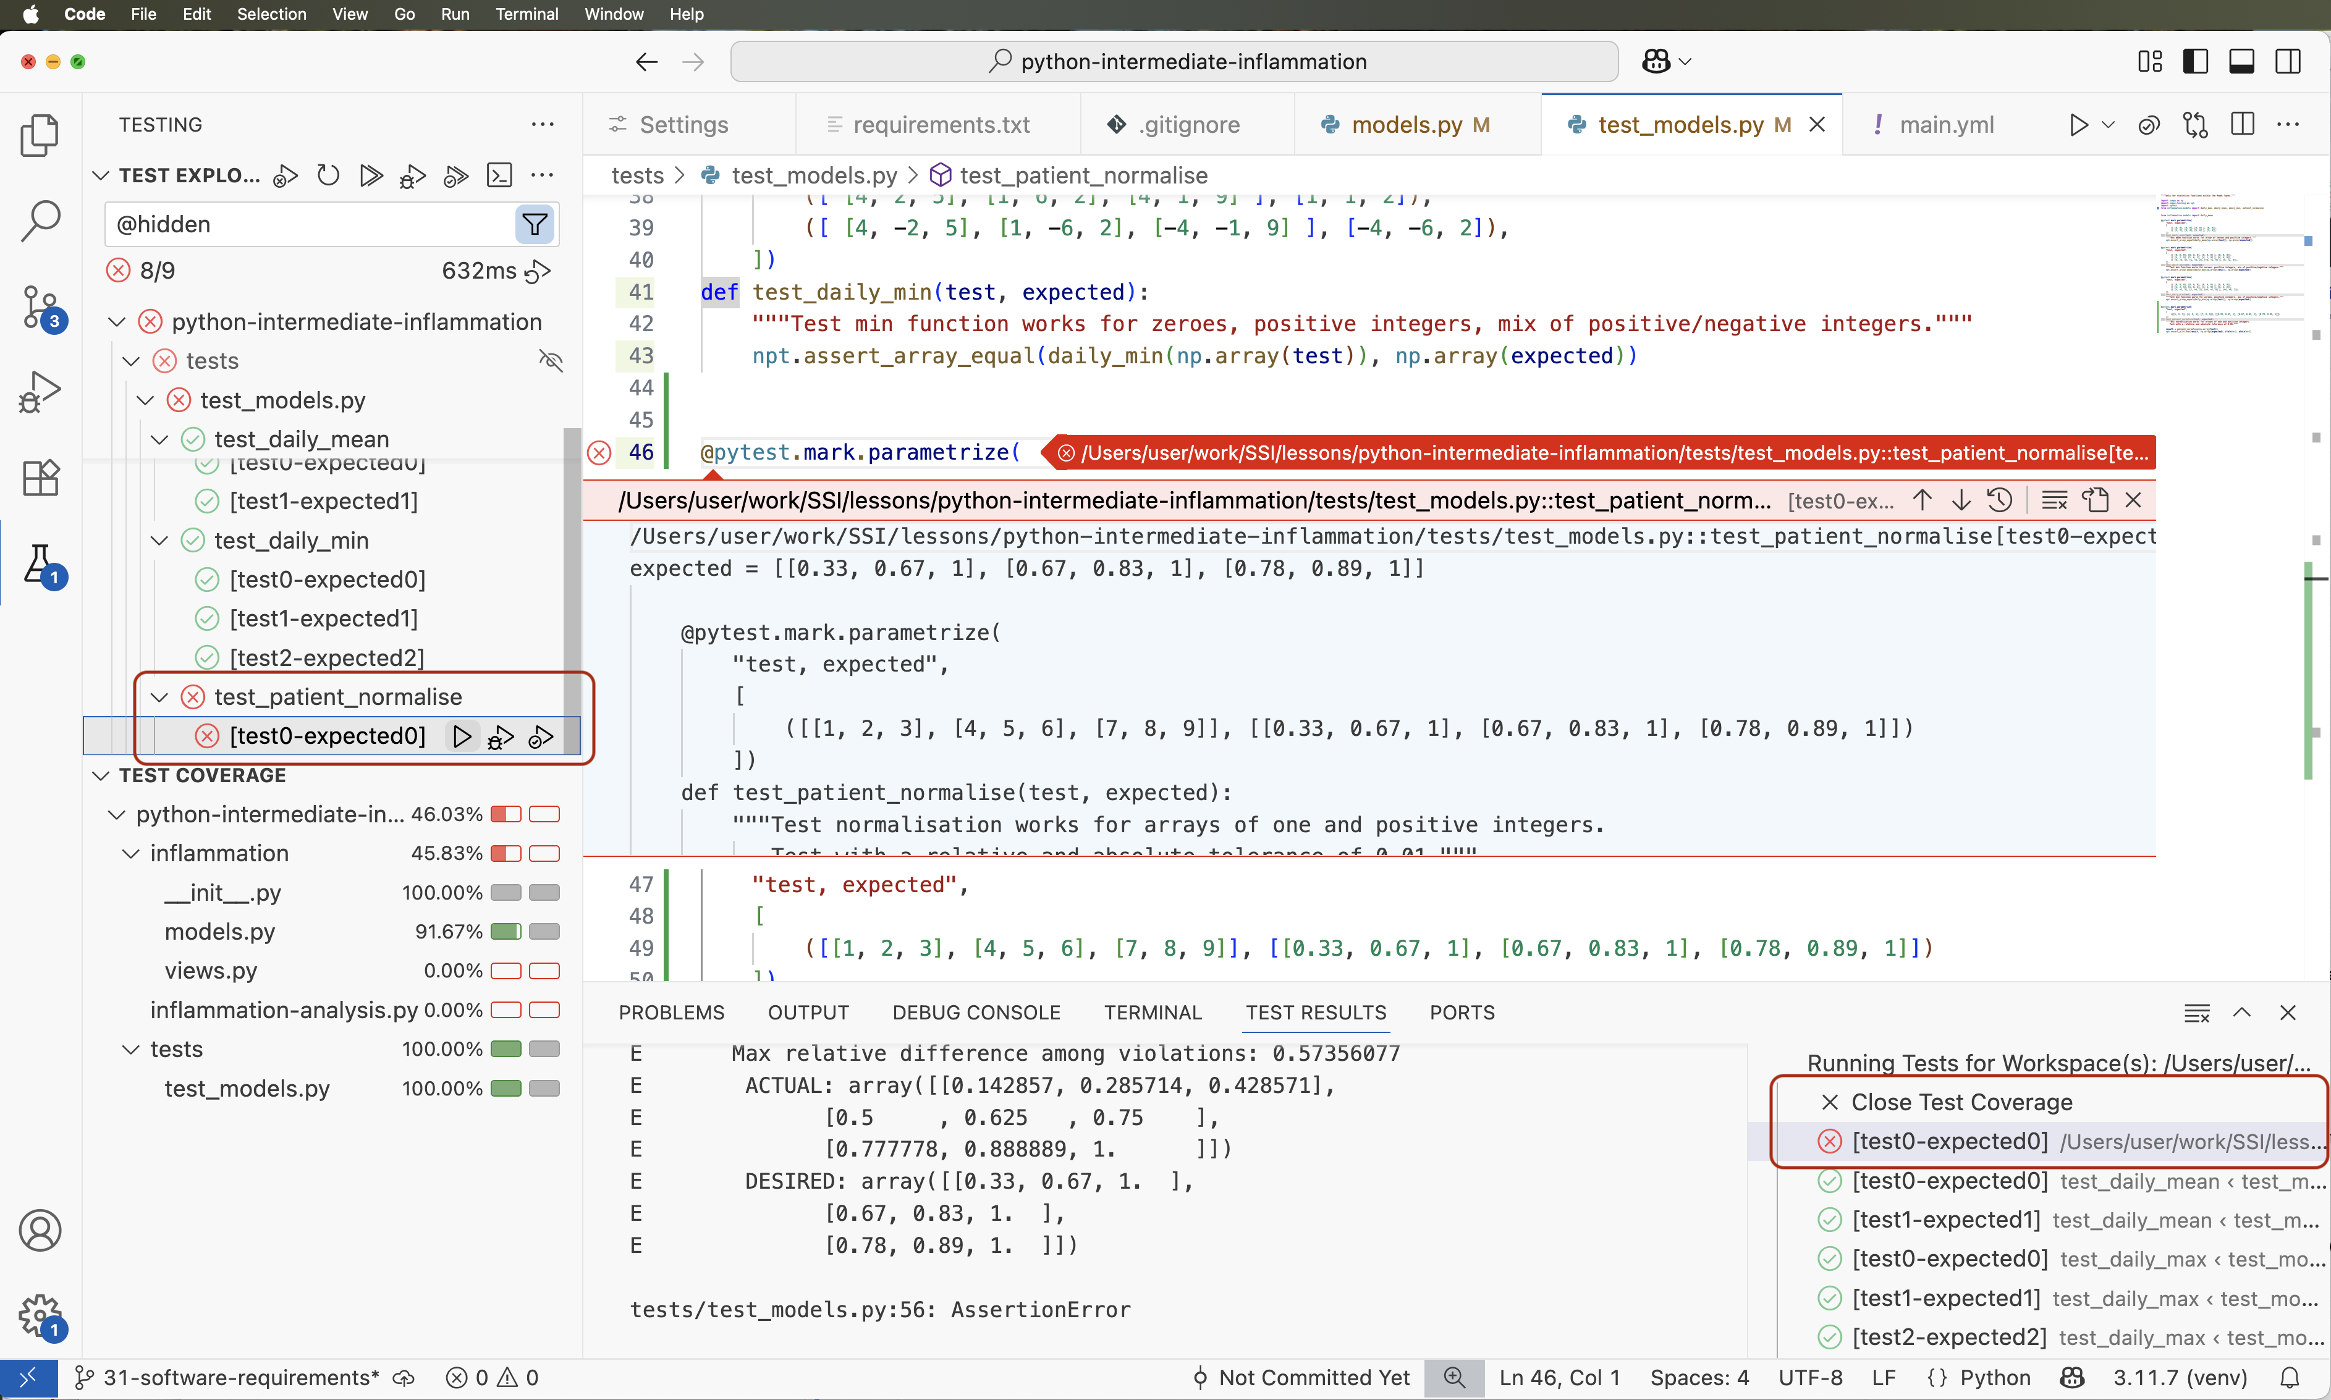Viewport: 2331px width, 1400px height.
Task: Toggle the secondary side bar
Action: tap(2288, 61)
